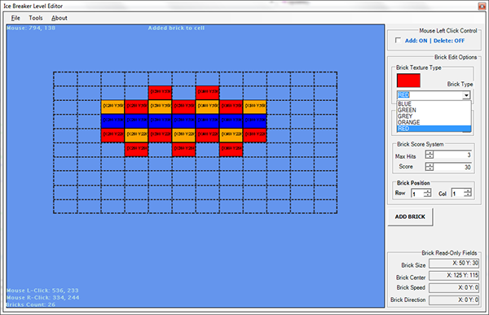Click the Max Hits value field
Image resolution: width=489 pixels, height=315 pixels.
pyautogui.click(x=452, y=155)
